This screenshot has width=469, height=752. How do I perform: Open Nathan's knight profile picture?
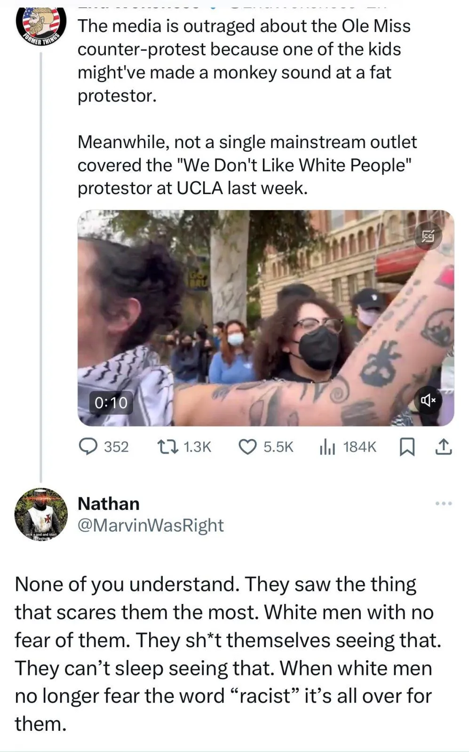[x=41, y=514]
